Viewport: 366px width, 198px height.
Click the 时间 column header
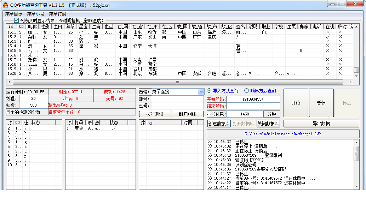tap(189, 122)
